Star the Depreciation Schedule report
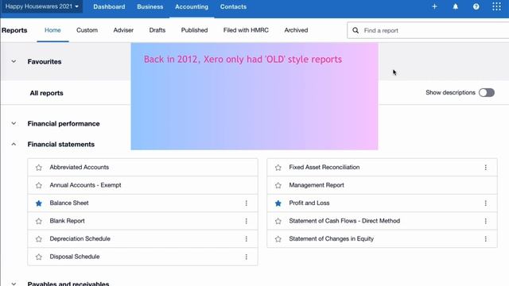Viewport: 509px width, 286px height. point(39,239)
